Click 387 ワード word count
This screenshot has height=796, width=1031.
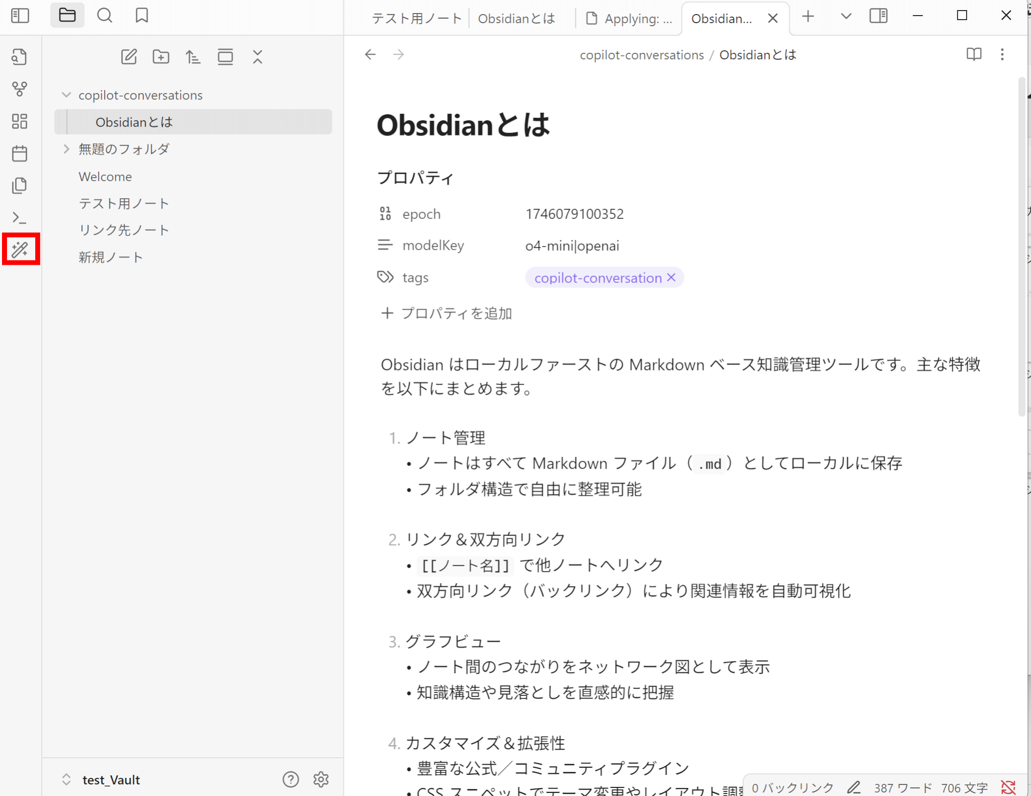pos(903,788)
